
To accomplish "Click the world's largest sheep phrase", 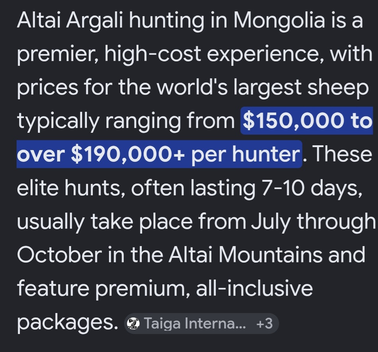I will tap(263, 87).
